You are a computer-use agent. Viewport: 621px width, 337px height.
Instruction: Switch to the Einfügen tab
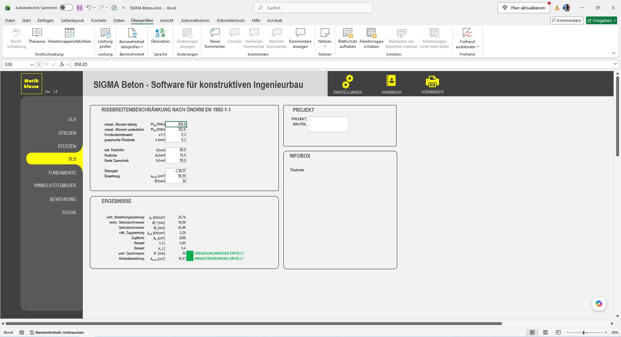tap(46, 20)
